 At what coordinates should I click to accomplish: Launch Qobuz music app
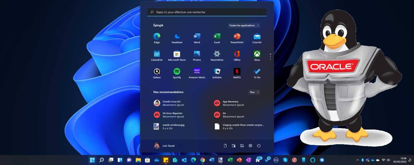tap(157, 74)
